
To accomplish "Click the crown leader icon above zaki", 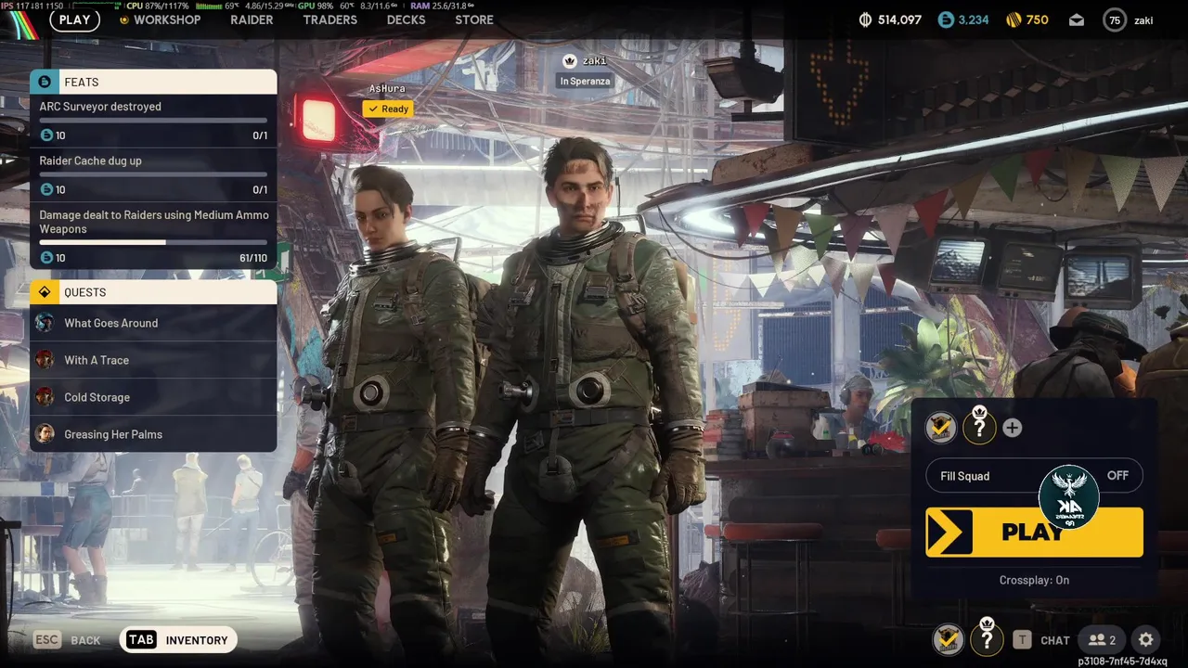I will (x=570, y=61).
